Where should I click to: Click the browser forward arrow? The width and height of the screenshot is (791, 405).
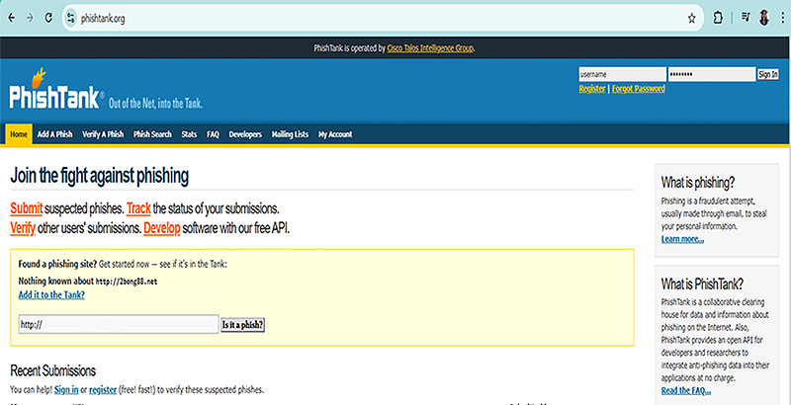coord(30,18)
